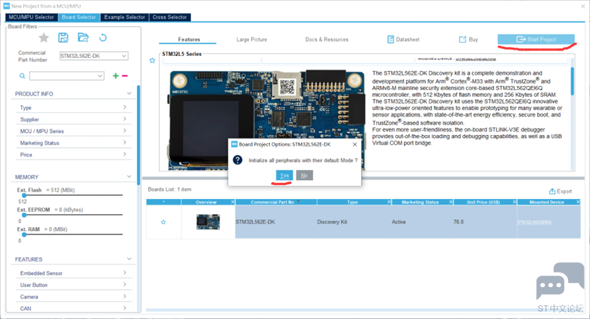Open the STM32L562QEI6Q mounted device link
The width and height of the screenshot is (590, 319).
click(534, 222)
